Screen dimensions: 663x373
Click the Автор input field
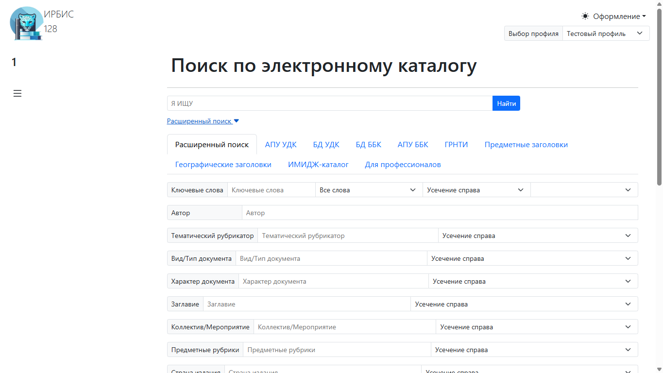point(440,213)
